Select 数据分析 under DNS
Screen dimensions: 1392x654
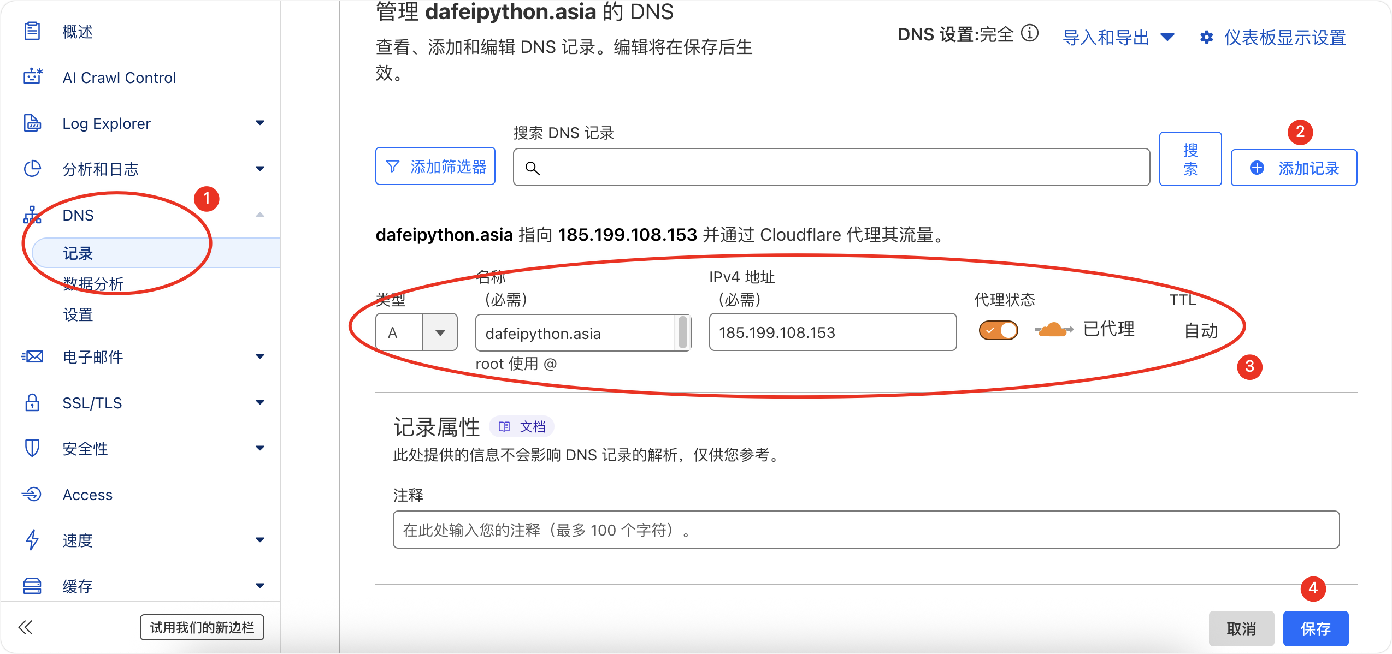(x=93, y=284)
